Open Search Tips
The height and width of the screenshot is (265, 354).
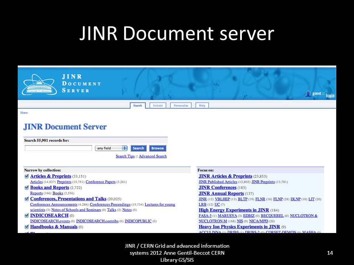point(125,156)
